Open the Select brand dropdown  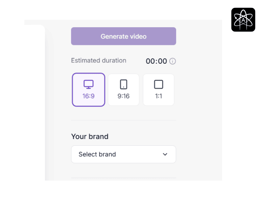[x=123, y=154]
